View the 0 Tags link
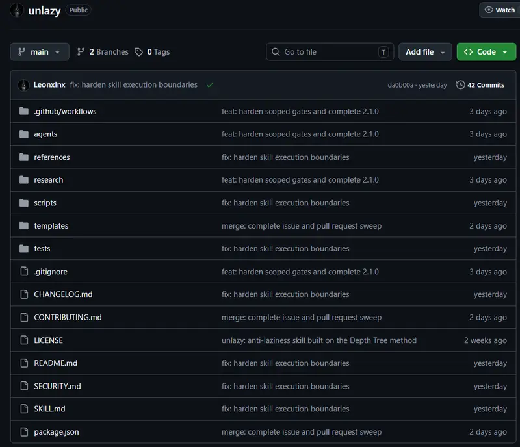The width and height of the screenshot is (520, 447). [x=152, y=52]
